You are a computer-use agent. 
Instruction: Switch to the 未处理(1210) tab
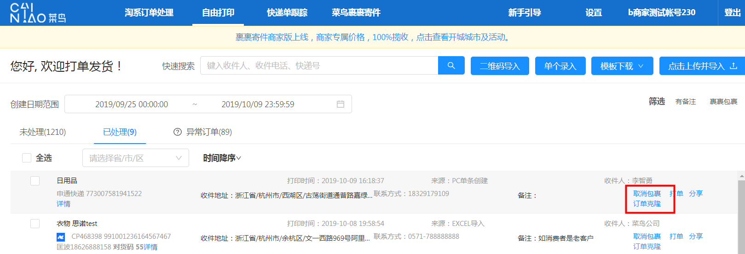42,132
